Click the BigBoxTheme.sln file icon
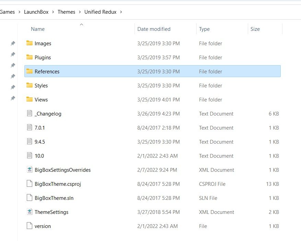The image size is (301, 241). (30, 197)
